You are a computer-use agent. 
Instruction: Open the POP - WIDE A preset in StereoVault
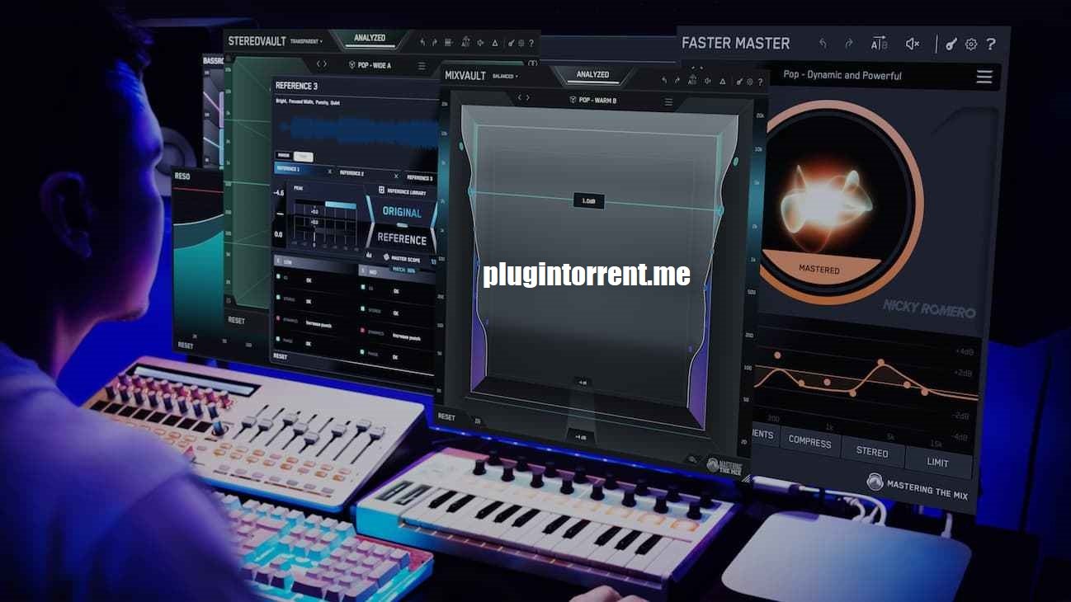click(370, 65)
